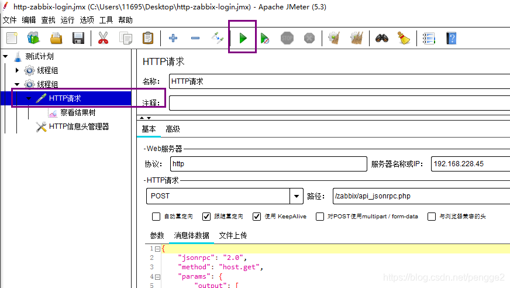Open the 帮助 menu
This screenshot has width=510, height=288.
pos(125,20)
